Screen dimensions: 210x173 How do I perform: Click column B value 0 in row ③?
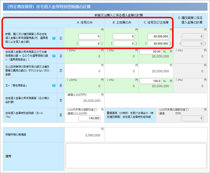click(134, 71)
